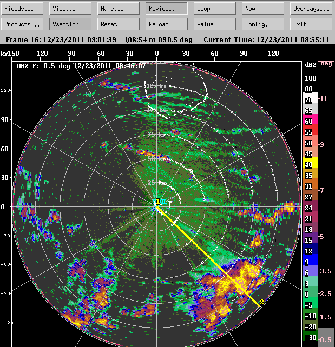Click the -5 dBZ green color swatch
The width and height of the screenshot is (335, 347).
[310, 303]
